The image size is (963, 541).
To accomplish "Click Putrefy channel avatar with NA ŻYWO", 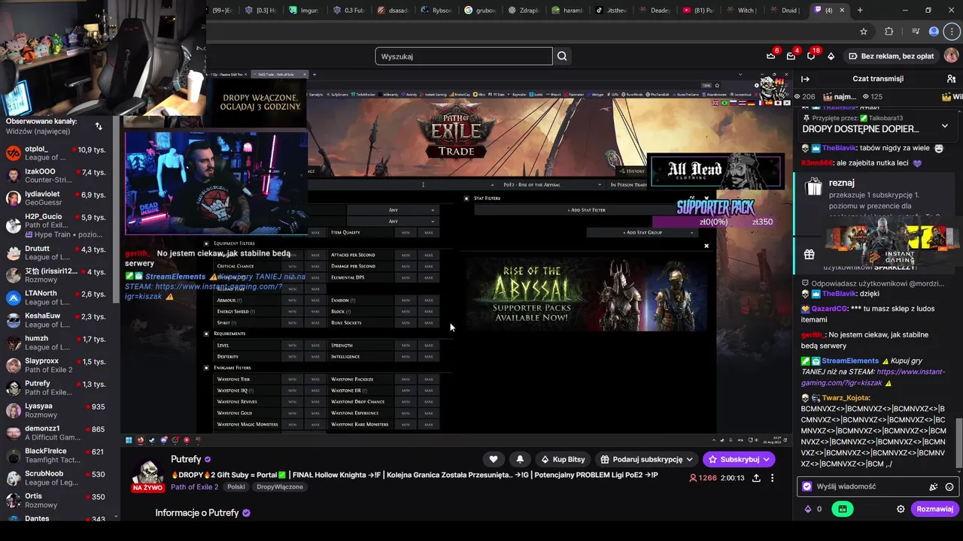I will click(147, 474).
